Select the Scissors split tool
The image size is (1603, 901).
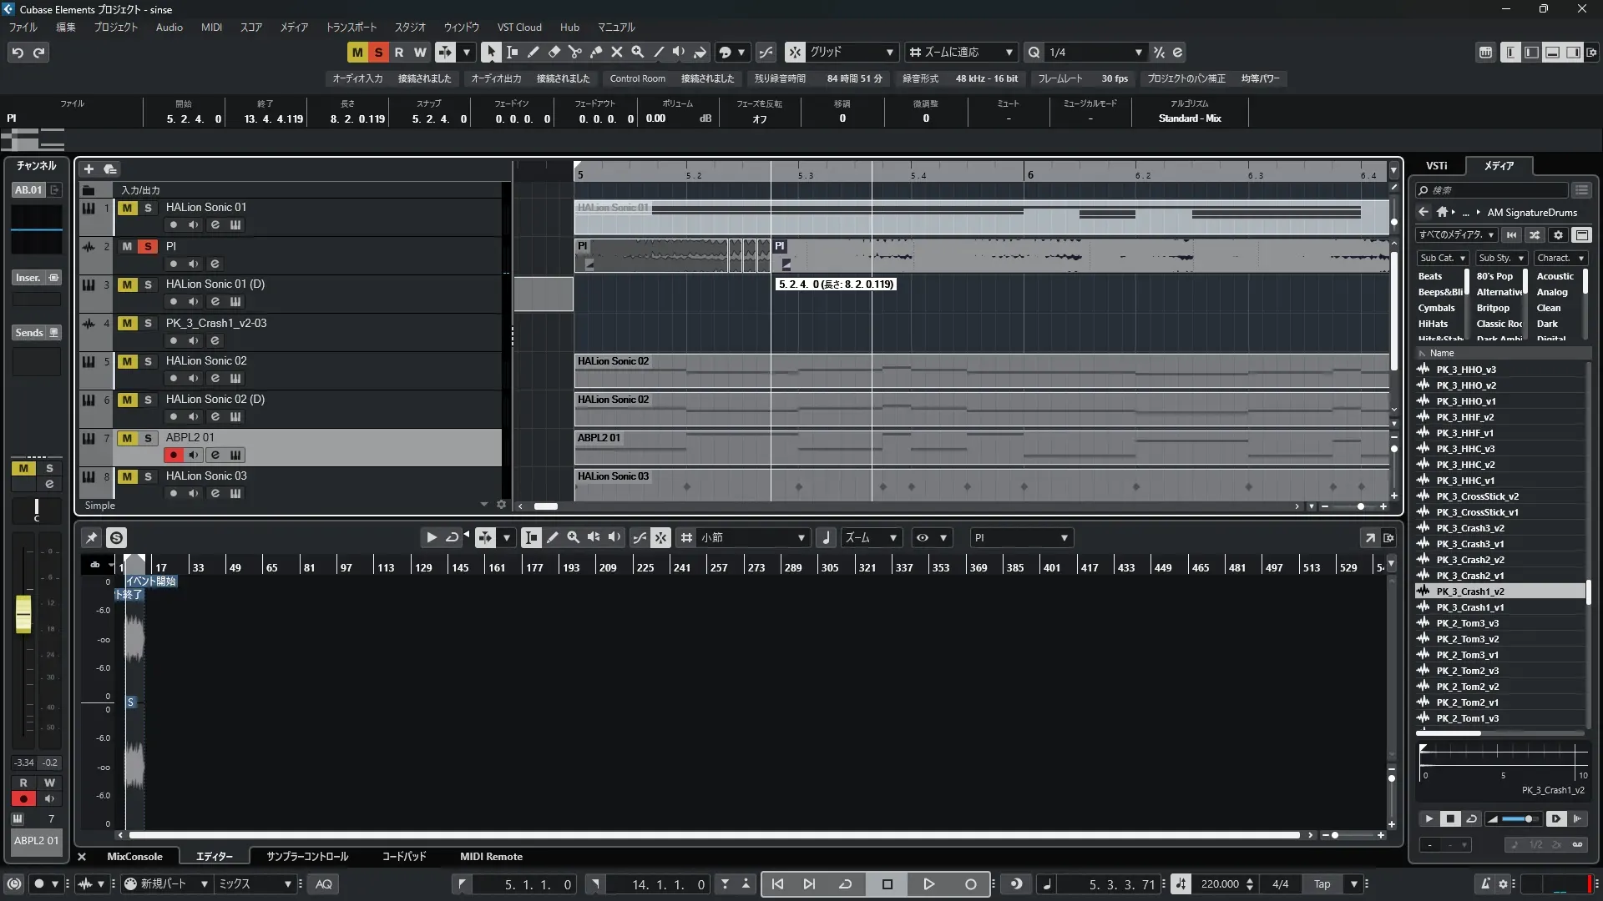click(x=574, y=52)
